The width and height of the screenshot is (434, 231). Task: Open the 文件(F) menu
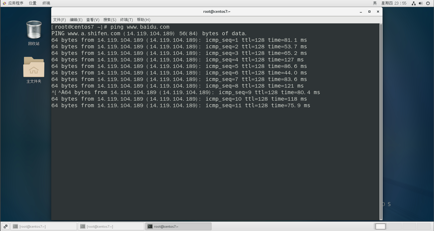click(x=59, y=20)
